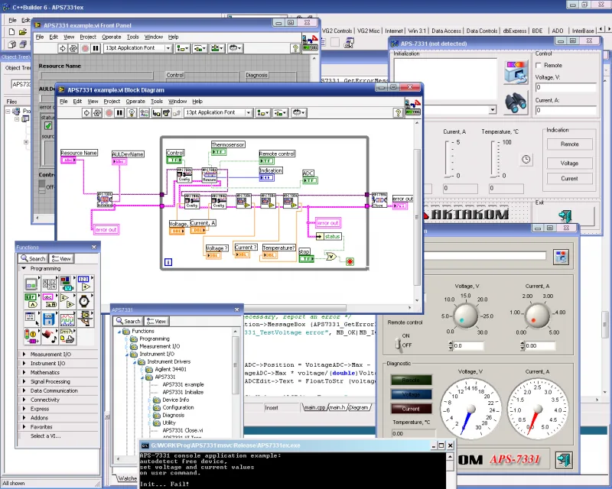Open Boolean palette in Functions Programming
Viewport: 612px width, 489px height.
[x=31, y=302]
